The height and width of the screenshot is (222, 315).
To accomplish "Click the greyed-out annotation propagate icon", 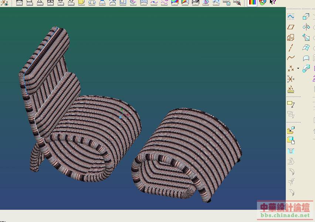I will [x=291, y=115].
